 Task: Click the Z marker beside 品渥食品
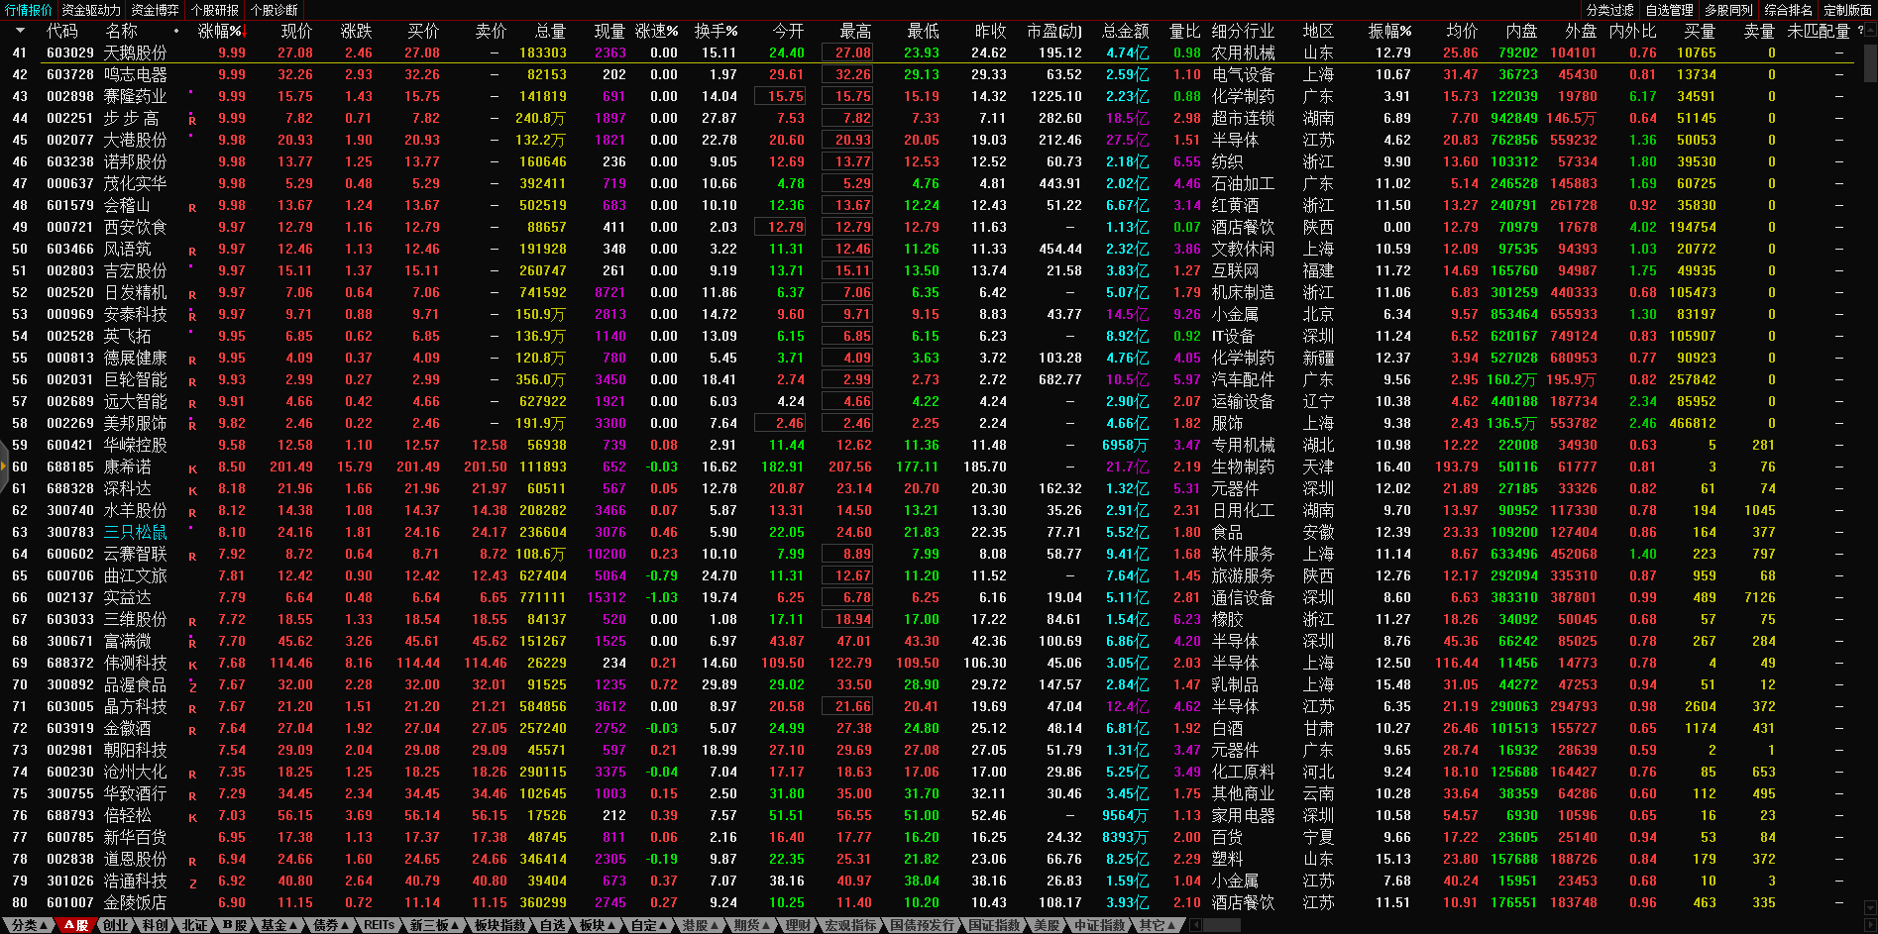pos(192,686)
